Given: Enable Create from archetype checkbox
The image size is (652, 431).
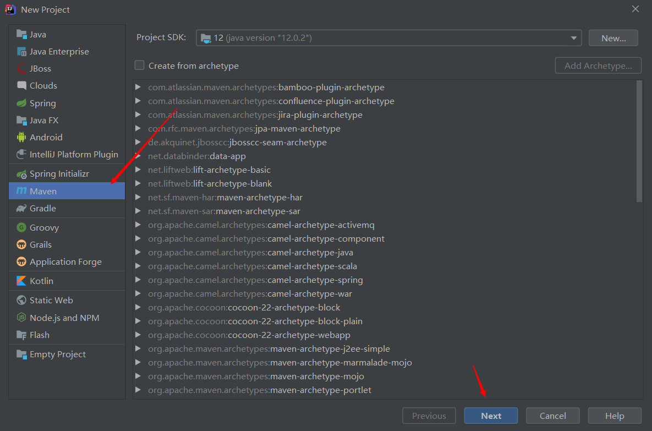Looking at the screenshot, I should tap(139, 66).
